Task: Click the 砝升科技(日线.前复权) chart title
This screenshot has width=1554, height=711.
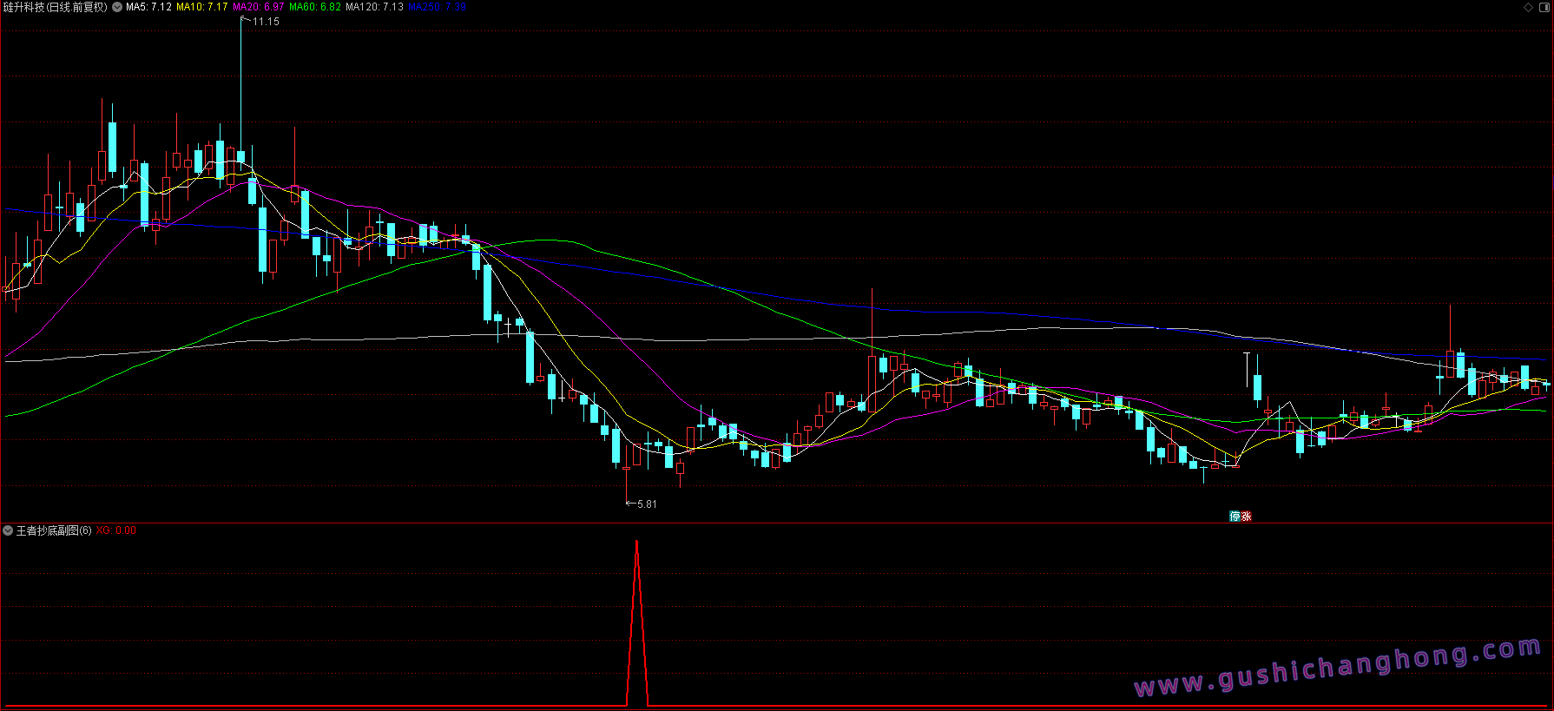Action: (x=56, y=7)
